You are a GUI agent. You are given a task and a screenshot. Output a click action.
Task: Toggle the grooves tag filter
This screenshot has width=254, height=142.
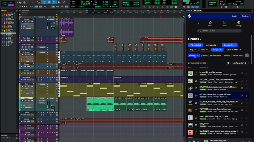204,55
